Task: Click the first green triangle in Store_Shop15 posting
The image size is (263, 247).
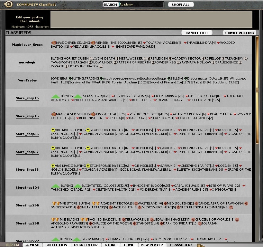Action: (55, 96)
